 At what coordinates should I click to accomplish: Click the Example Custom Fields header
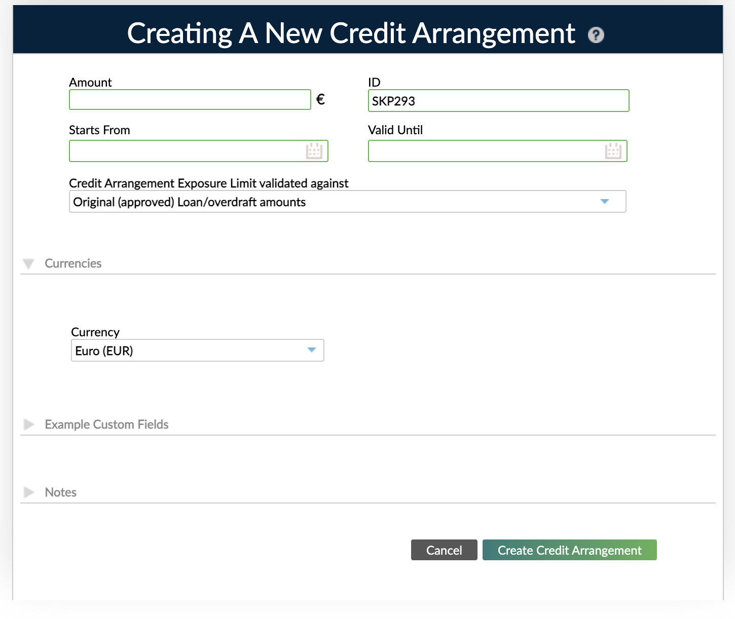click(x=106, y=424)
